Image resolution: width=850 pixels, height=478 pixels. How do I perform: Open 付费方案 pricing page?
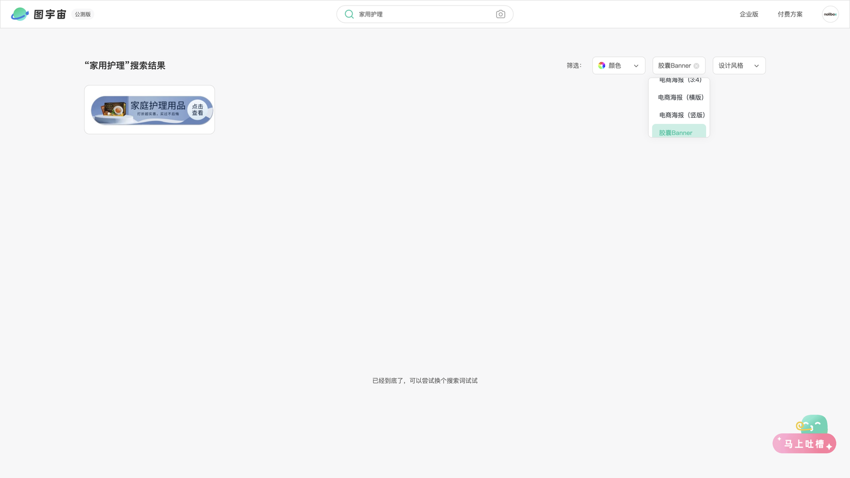[x=790, y=14]
